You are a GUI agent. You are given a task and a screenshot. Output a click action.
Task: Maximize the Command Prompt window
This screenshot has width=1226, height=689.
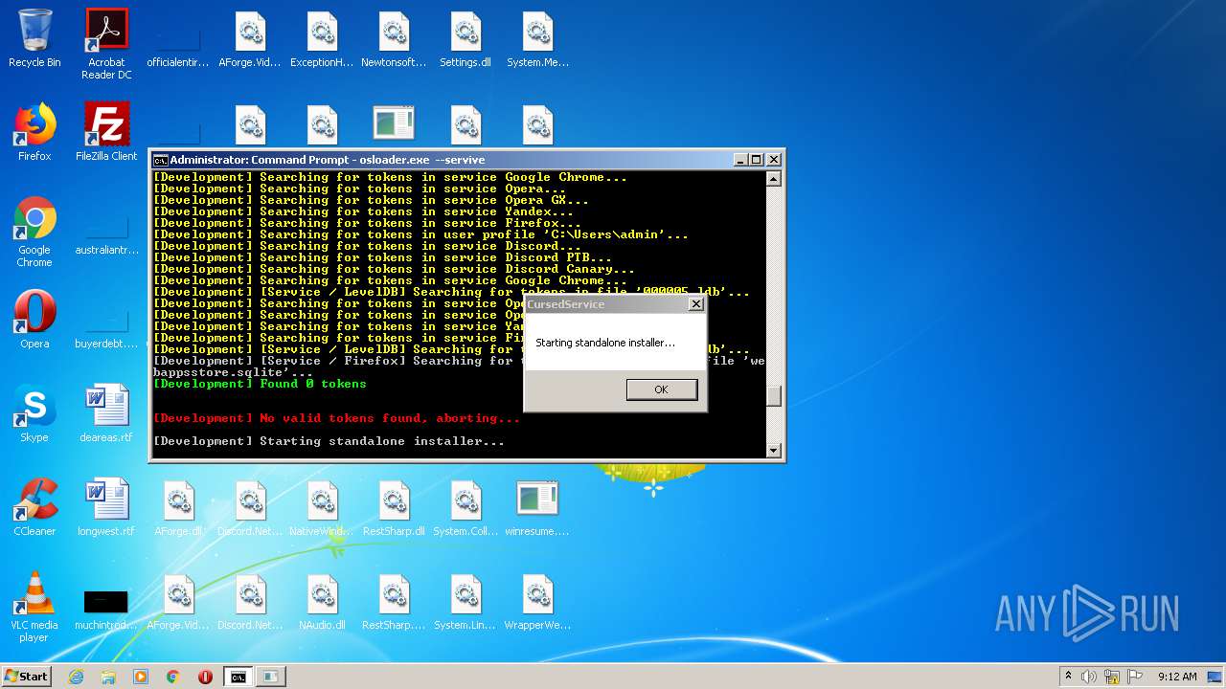tap(757, 160)
